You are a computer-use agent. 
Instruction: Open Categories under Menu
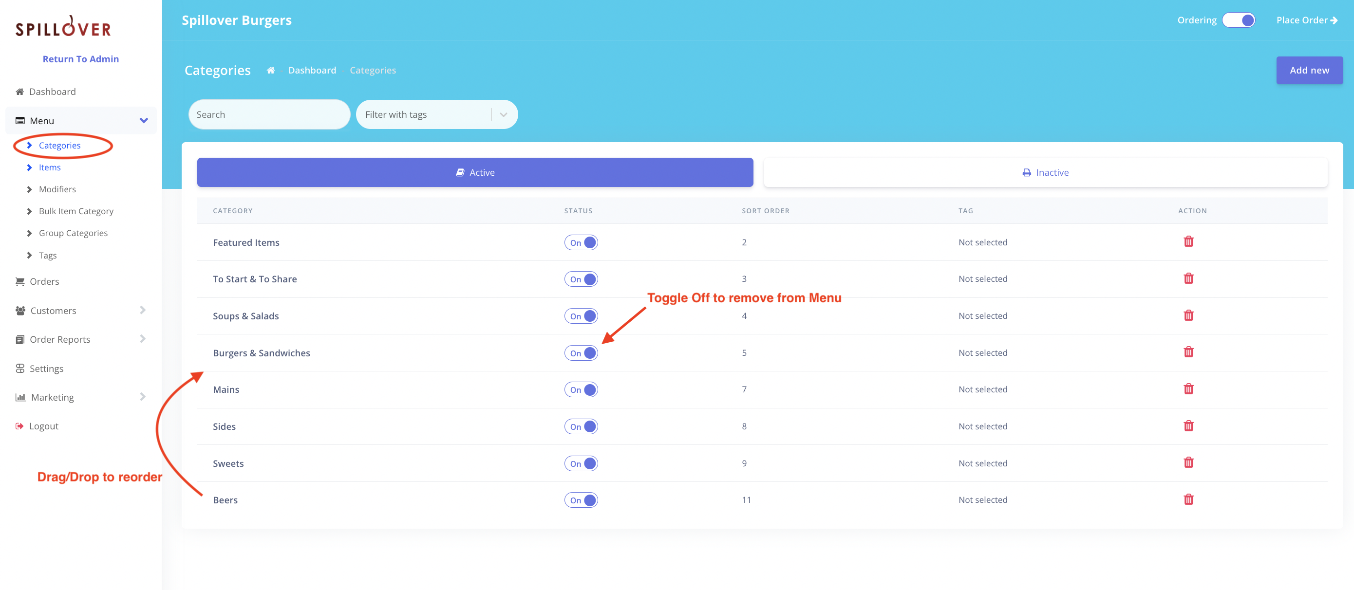59,145
